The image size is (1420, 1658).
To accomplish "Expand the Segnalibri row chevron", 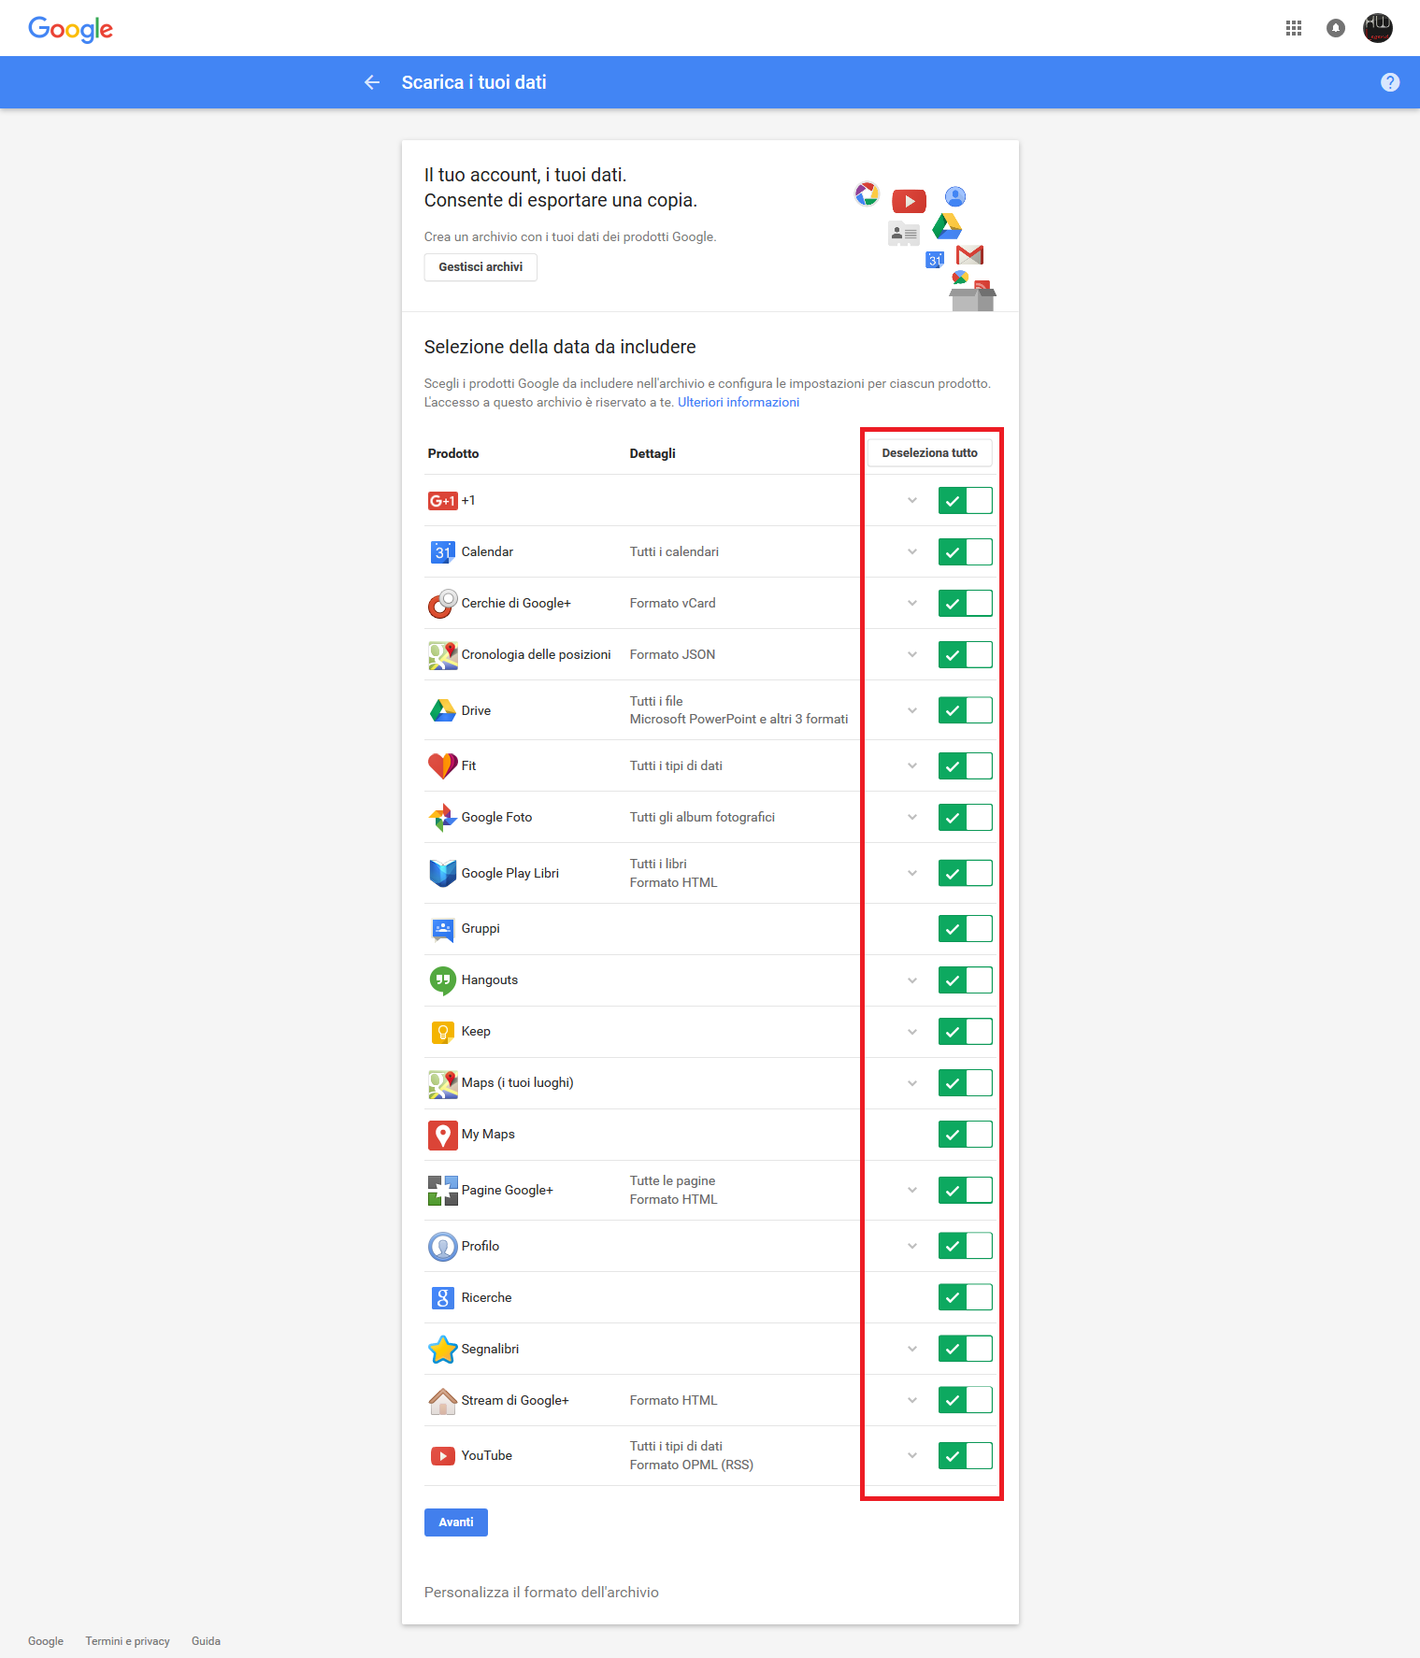I will click(912, 1349).
